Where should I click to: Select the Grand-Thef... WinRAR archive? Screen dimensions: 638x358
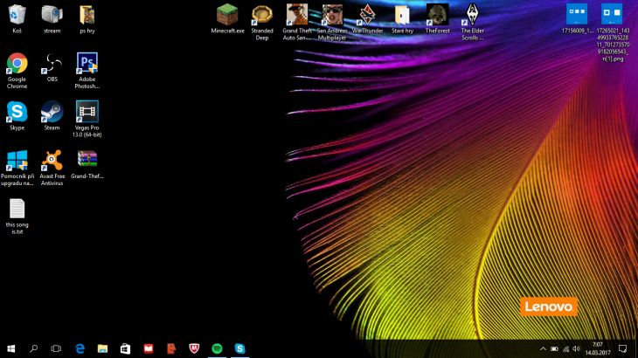coord(87,160)
